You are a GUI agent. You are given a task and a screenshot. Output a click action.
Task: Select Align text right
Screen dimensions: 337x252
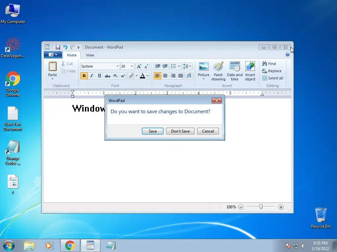coord(173,76)
